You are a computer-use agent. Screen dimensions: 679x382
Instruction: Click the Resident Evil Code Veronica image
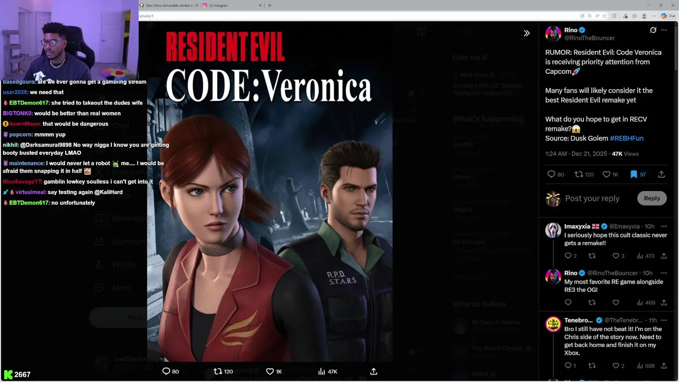[269, 192]
